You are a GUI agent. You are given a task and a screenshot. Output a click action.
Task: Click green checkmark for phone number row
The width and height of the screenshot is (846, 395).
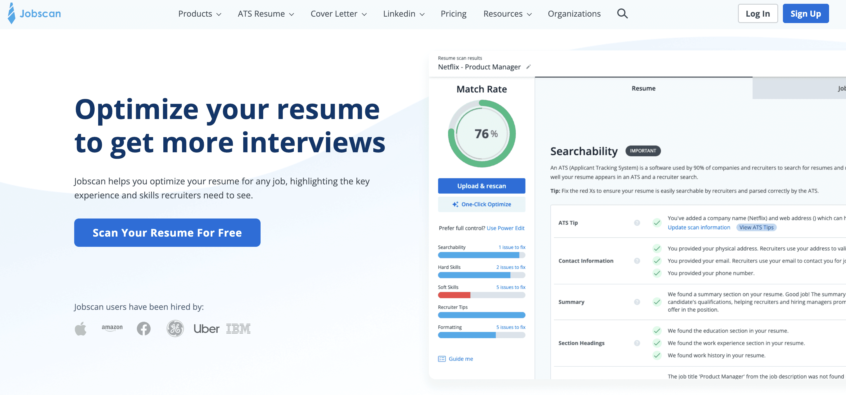point(657,273)
